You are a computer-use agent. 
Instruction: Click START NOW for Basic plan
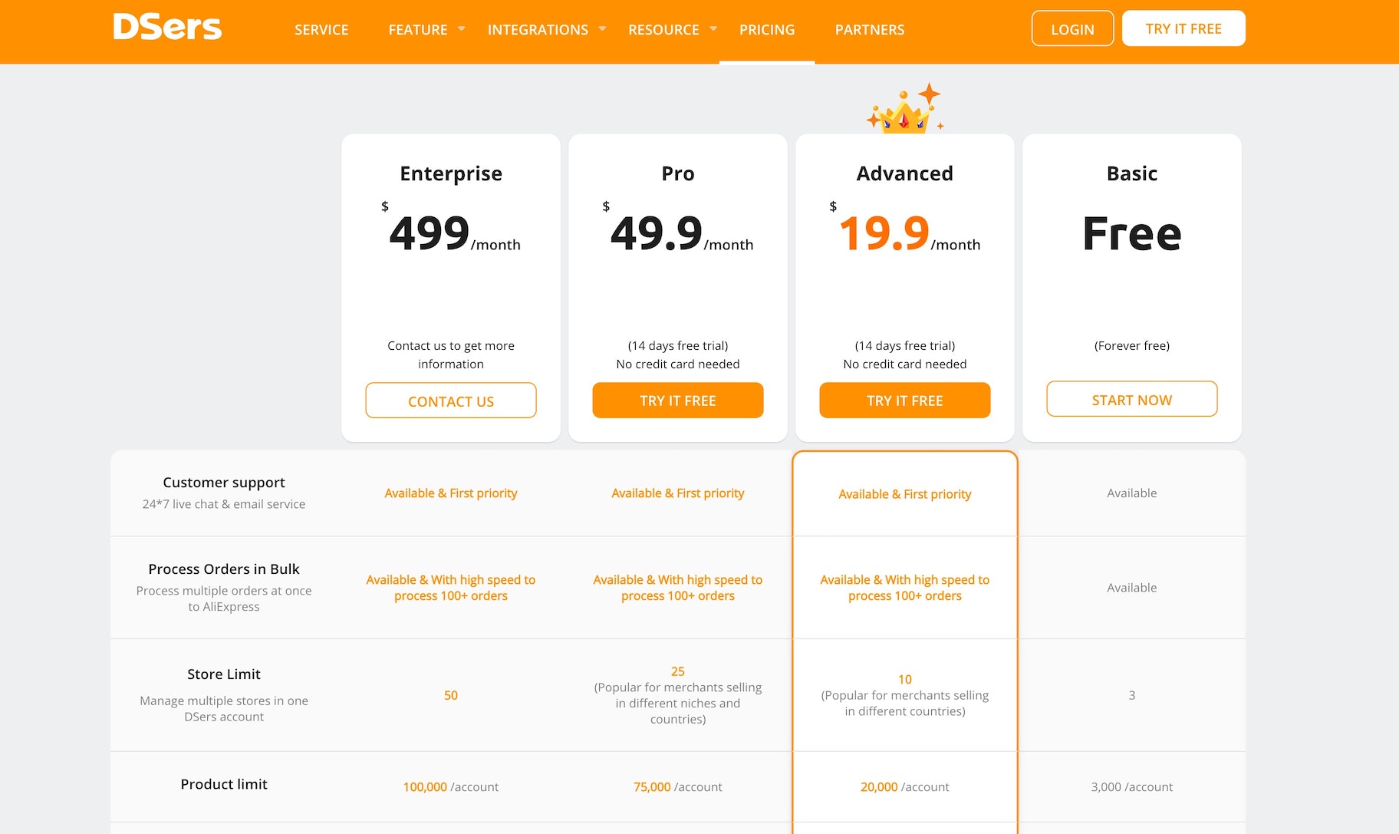(x=1132, y=400)
